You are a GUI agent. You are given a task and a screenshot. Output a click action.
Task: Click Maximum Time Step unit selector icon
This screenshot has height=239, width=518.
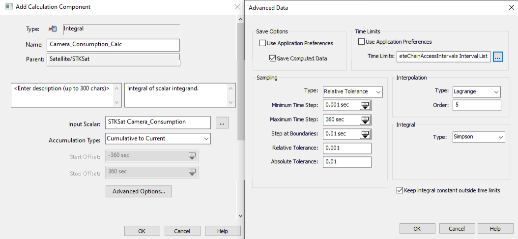(x=365, y=120)
